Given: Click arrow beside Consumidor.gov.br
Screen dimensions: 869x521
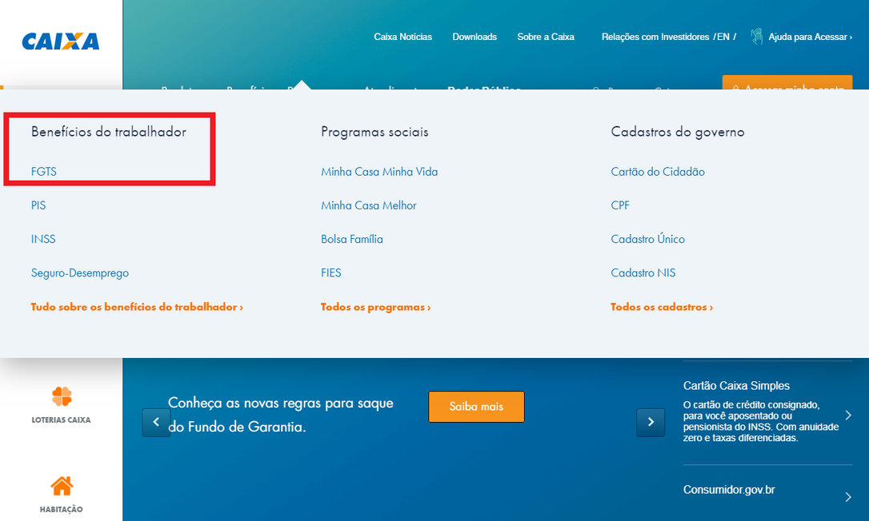Looking at the screenshot, I should point(848,497).
